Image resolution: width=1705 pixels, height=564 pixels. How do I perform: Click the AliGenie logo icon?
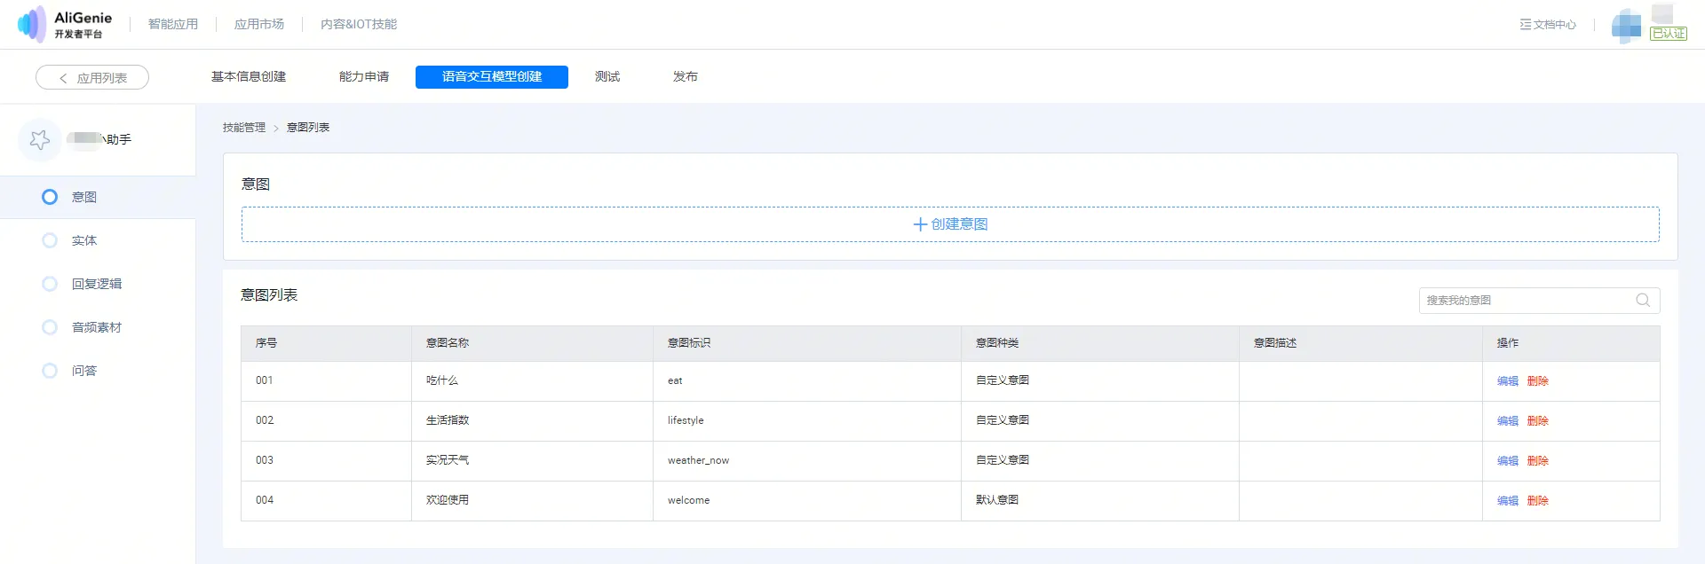pos(32,24)
